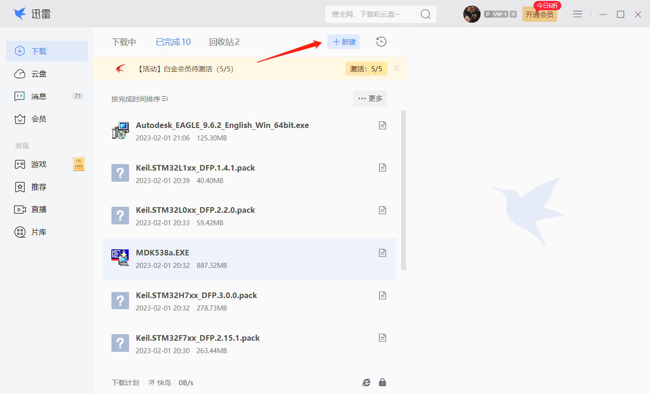Open file details icon for MDK538a.EXE
650x394 pixels.
point(383,253)
